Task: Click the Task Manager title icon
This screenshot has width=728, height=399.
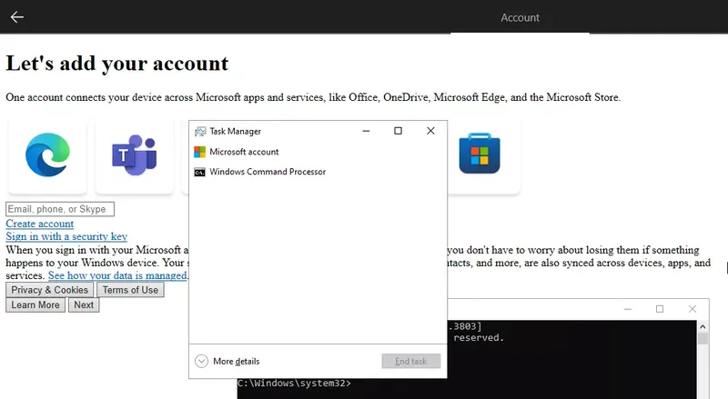Action: tap(200, 131)
